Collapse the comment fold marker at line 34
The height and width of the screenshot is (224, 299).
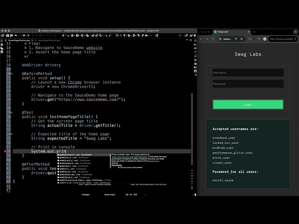point(12,134)
